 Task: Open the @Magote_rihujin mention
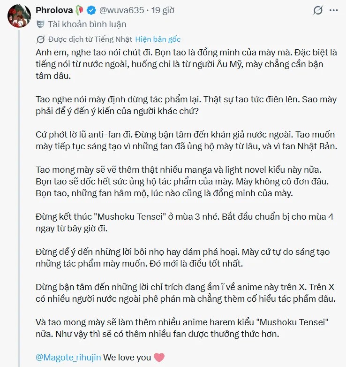(x=68, y=358)
